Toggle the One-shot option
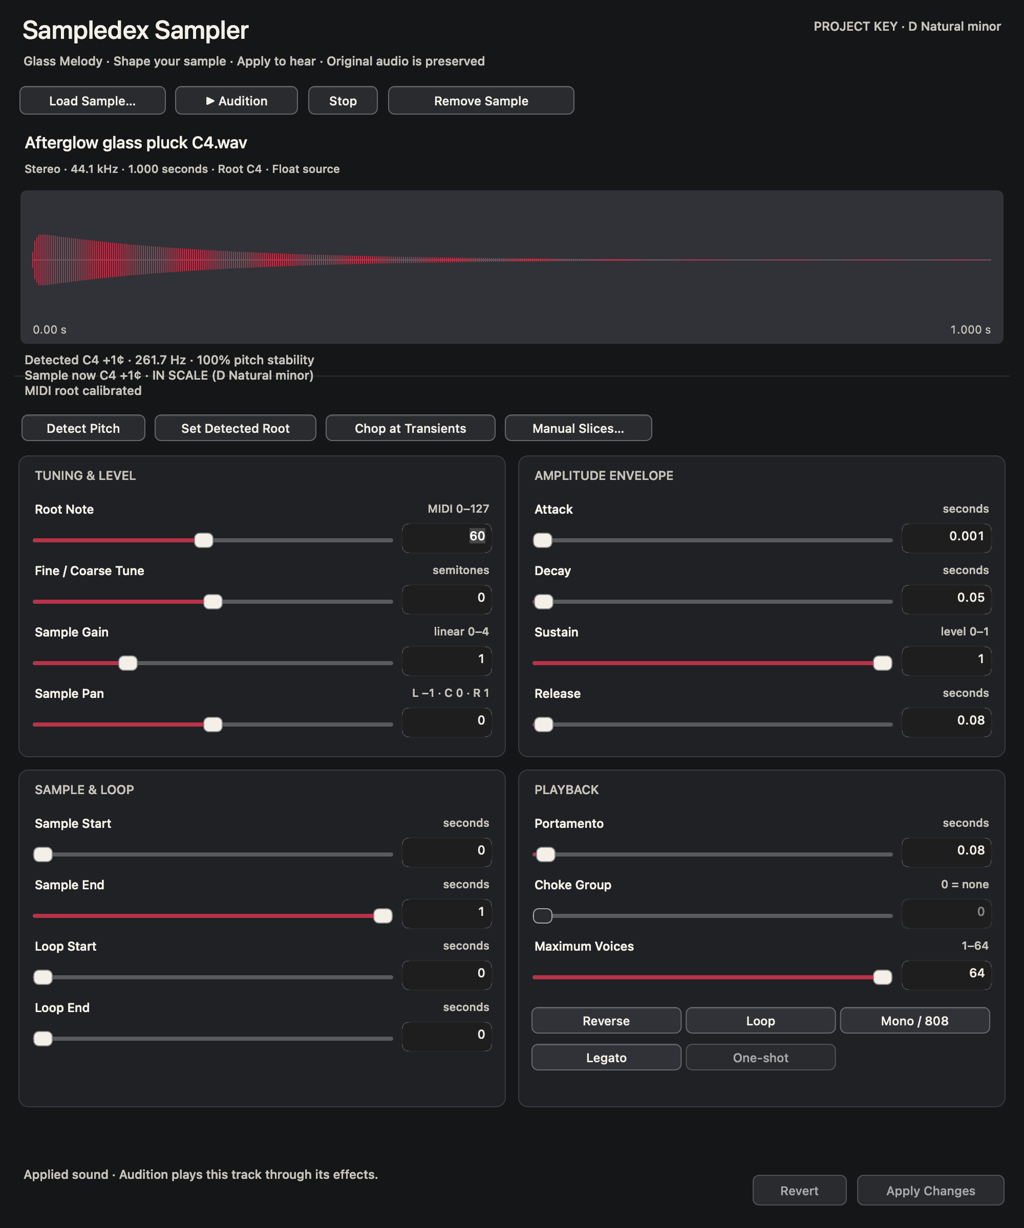Viewport: 1024px width, 1228px height. pyautogui.click(x=761, y=1057)
